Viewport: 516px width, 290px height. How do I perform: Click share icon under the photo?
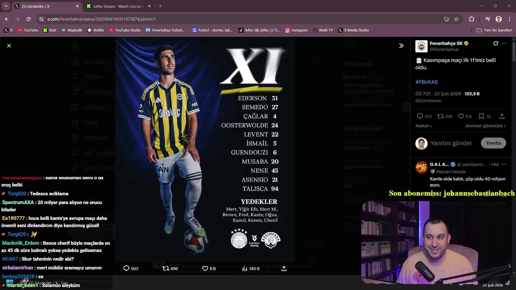click(x=284, y=268)
